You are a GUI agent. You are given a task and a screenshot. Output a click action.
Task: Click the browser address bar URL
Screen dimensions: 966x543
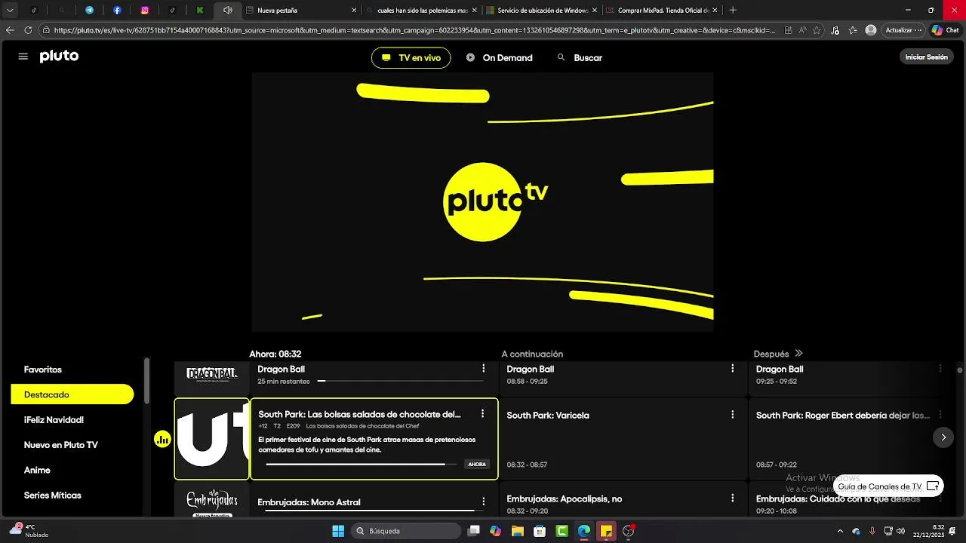tap(414, 30)
